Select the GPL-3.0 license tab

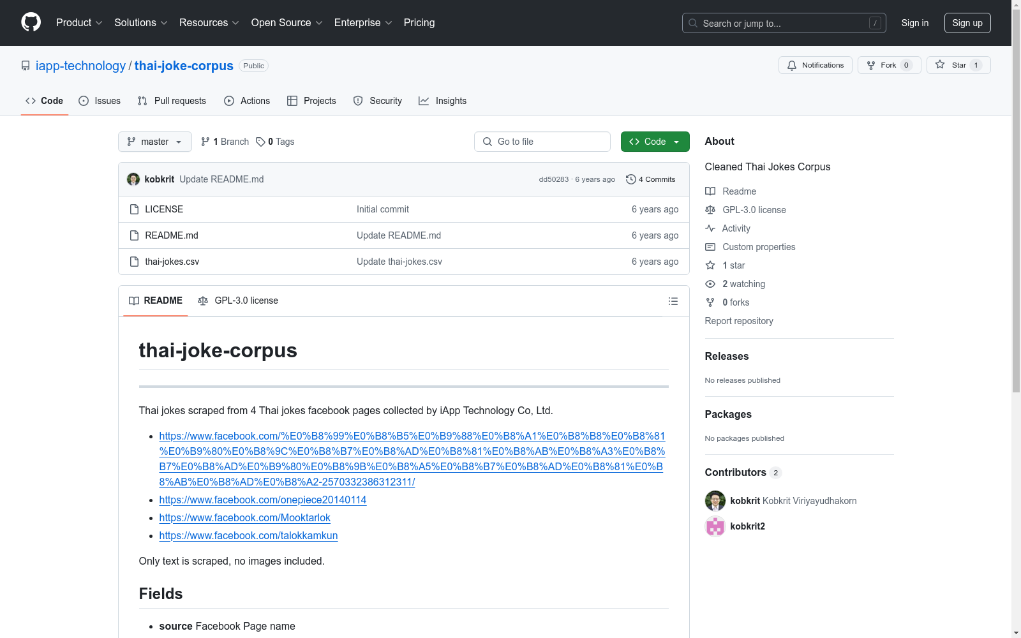tap(238, 300)
